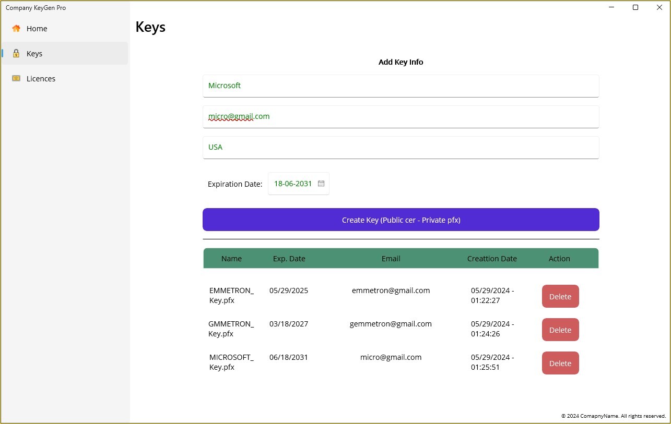Click the Company KeyGen Pro window title
Viewport: 671px width, 424px height.
[36, 8]
